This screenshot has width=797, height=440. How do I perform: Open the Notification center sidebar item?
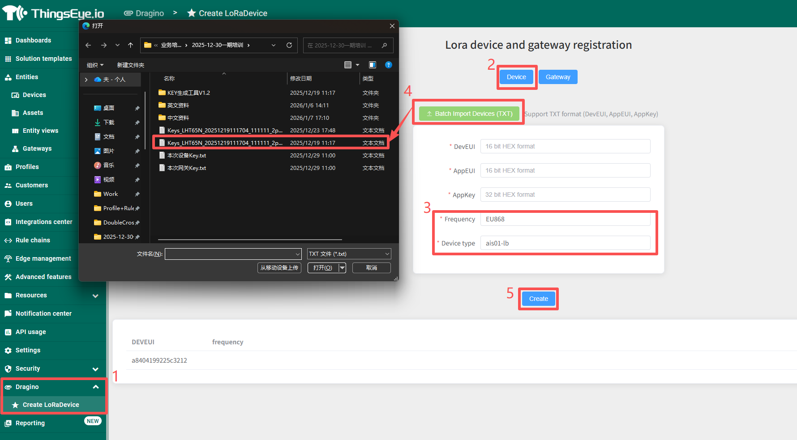pos(43,313)
